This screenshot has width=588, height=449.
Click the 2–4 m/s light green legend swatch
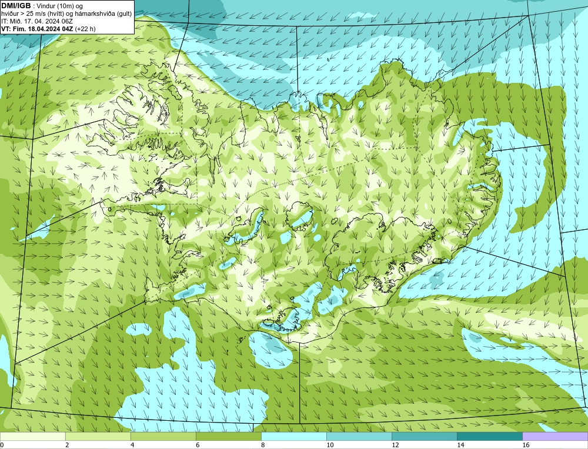[x=98, y=436]
